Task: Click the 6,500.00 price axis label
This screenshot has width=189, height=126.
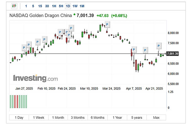Action: pyautogui.click(x=173, y=64)
